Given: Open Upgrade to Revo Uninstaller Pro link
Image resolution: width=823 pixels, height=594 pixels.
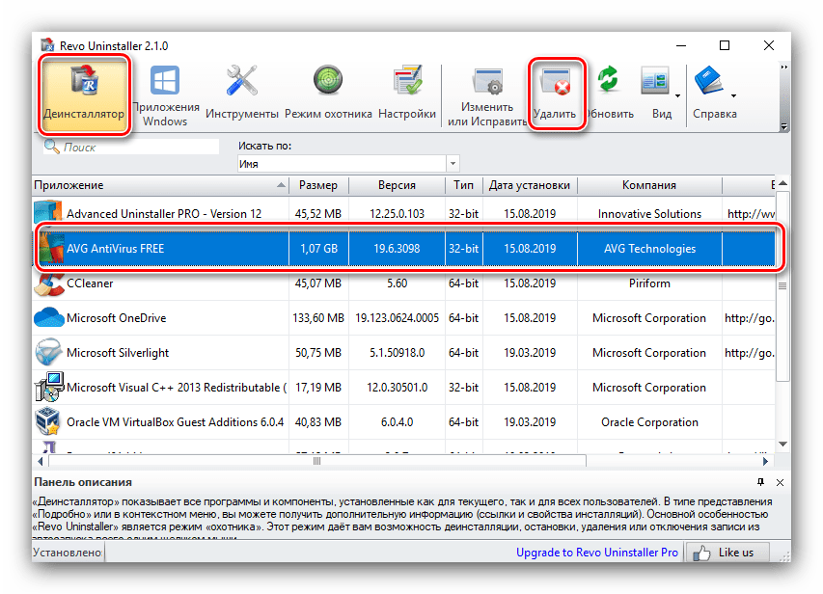Looking at the screenshot, I should point(597,552).
